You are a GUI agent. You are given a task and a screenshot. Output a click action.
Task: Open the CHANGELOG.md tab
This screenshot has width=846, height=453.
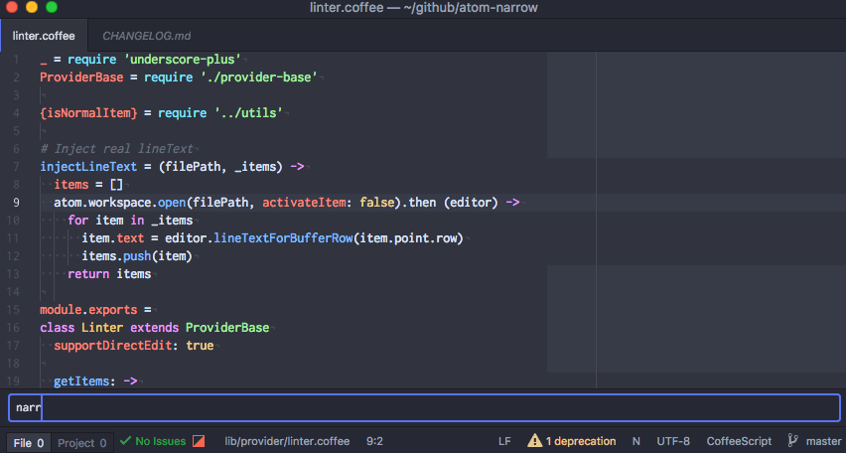[146, 36]
